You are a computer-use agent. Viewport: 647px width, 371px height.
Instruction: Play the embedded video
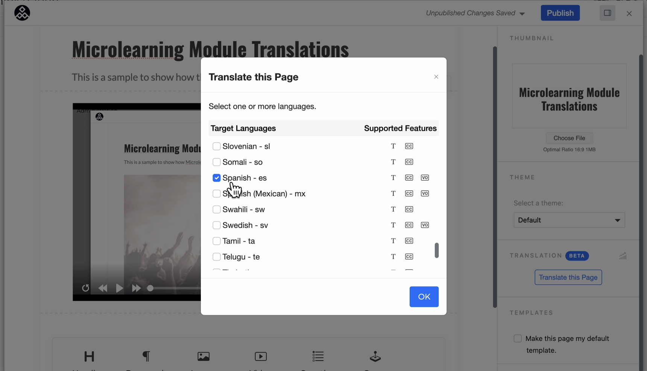(x=119, y=288)
